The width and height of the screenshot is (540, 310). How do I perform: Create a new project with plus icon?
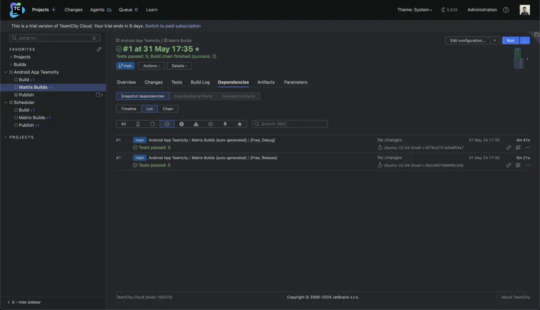[x=53, y=9]
